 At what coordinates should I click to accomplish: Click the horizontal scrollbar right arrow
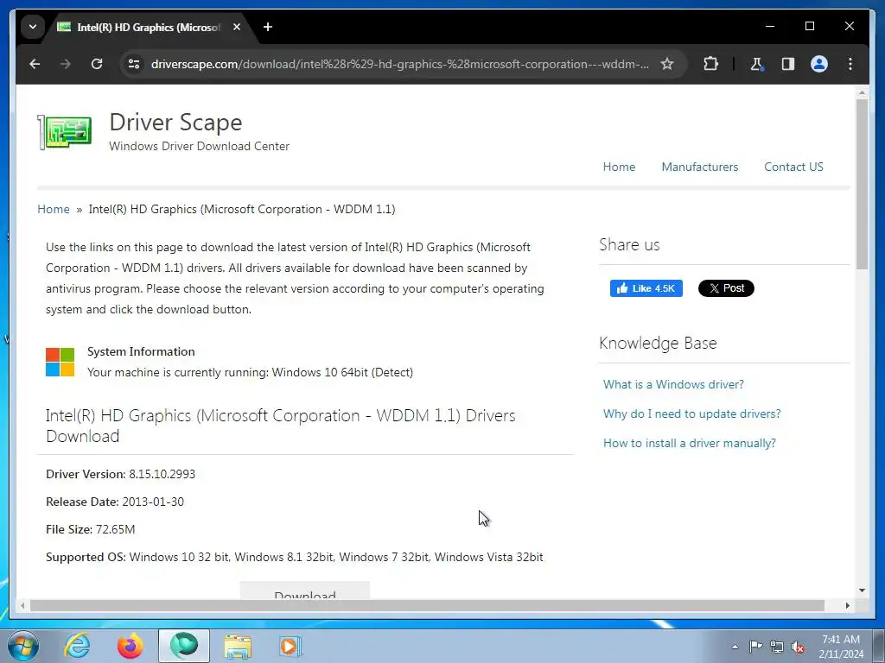tap(847, 605)
